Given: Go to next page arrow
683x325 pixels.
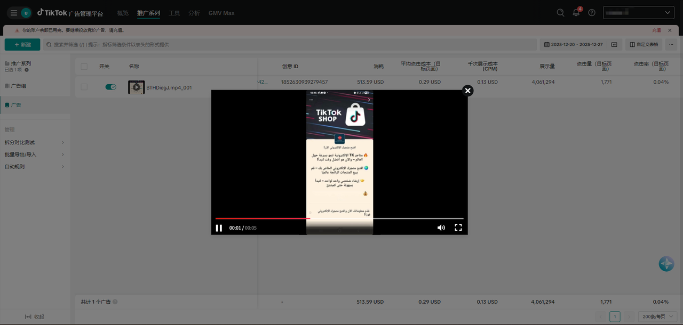Looking at the screenshot, I should pyautogui.click(x=629, y=316).
